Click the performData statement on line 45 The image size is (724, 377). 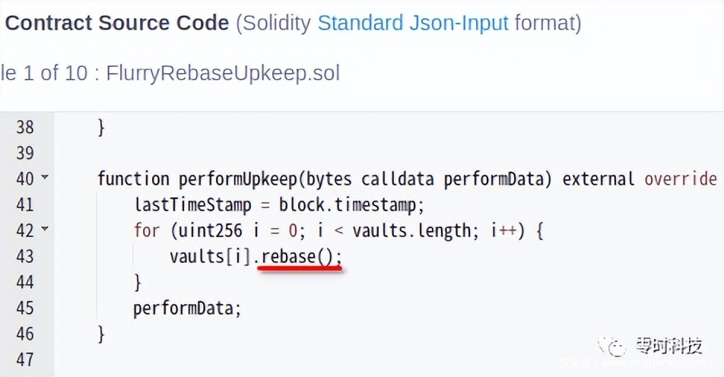186,308
